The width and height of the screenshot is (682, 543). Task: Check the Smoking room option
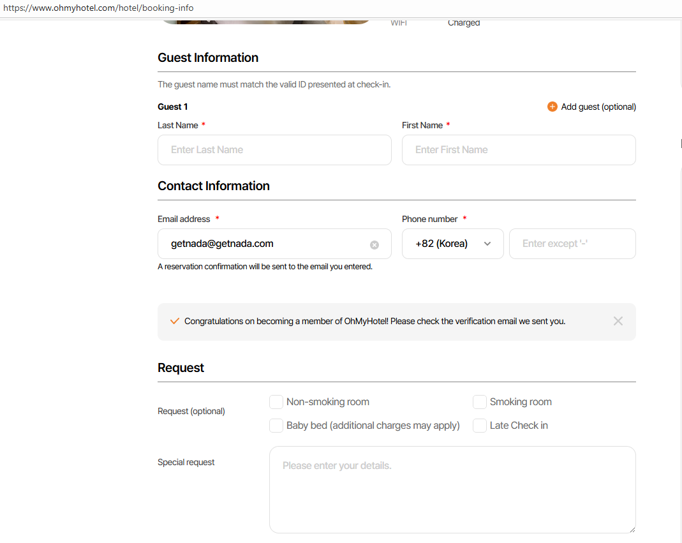(x=480, y=402)
